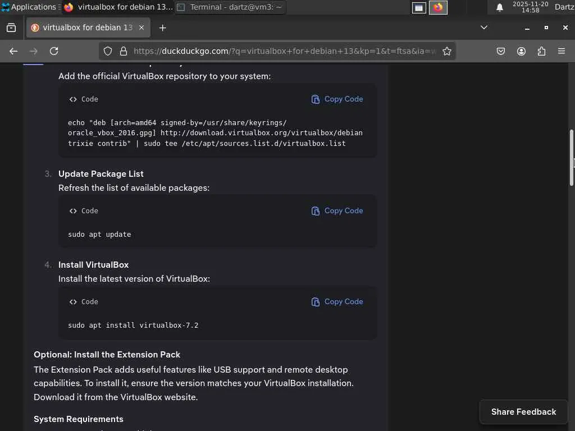The image size is (575, 431).
Task: Open a new browser tab
Action: coord(162,27)
